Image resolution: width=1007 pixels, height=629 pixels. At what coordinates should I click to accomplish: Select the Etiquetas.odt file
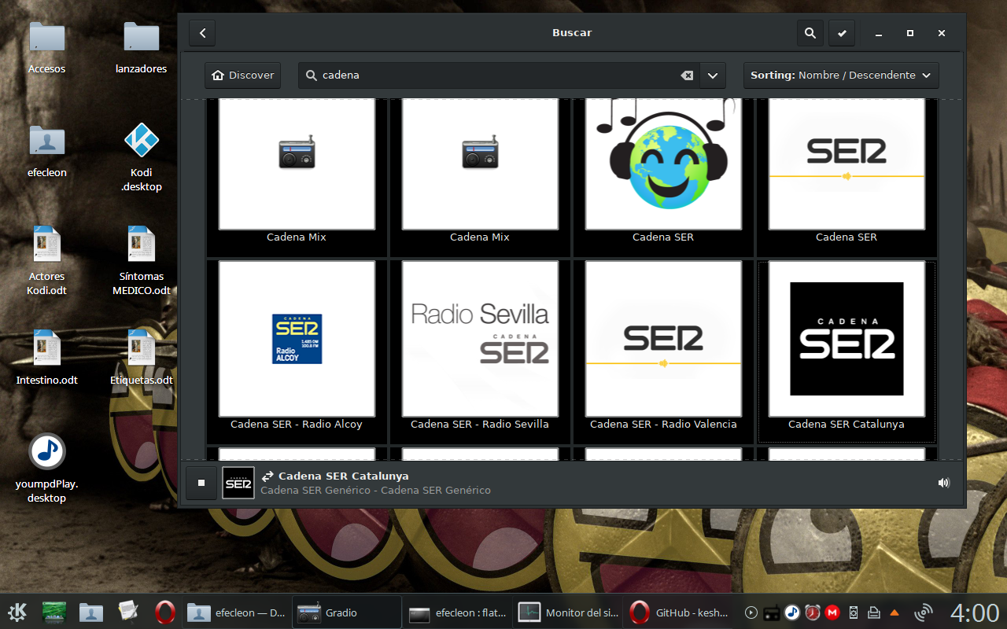[142, 358]
